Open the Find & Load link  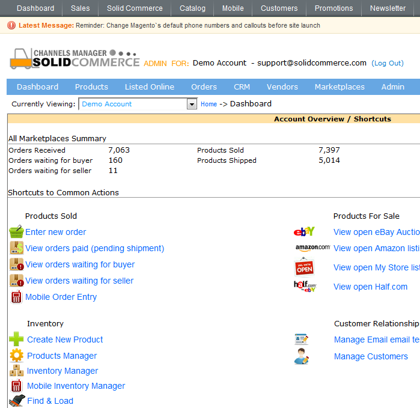click(x=50, y=401)
